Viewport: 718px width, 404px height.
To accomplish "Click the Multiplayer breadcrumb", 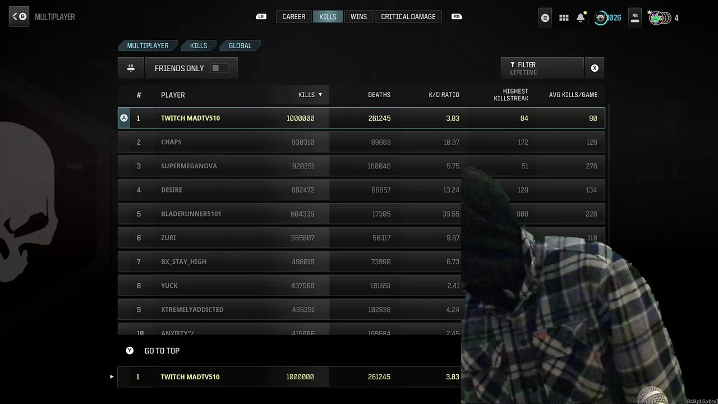I will (x=148, y=45).
